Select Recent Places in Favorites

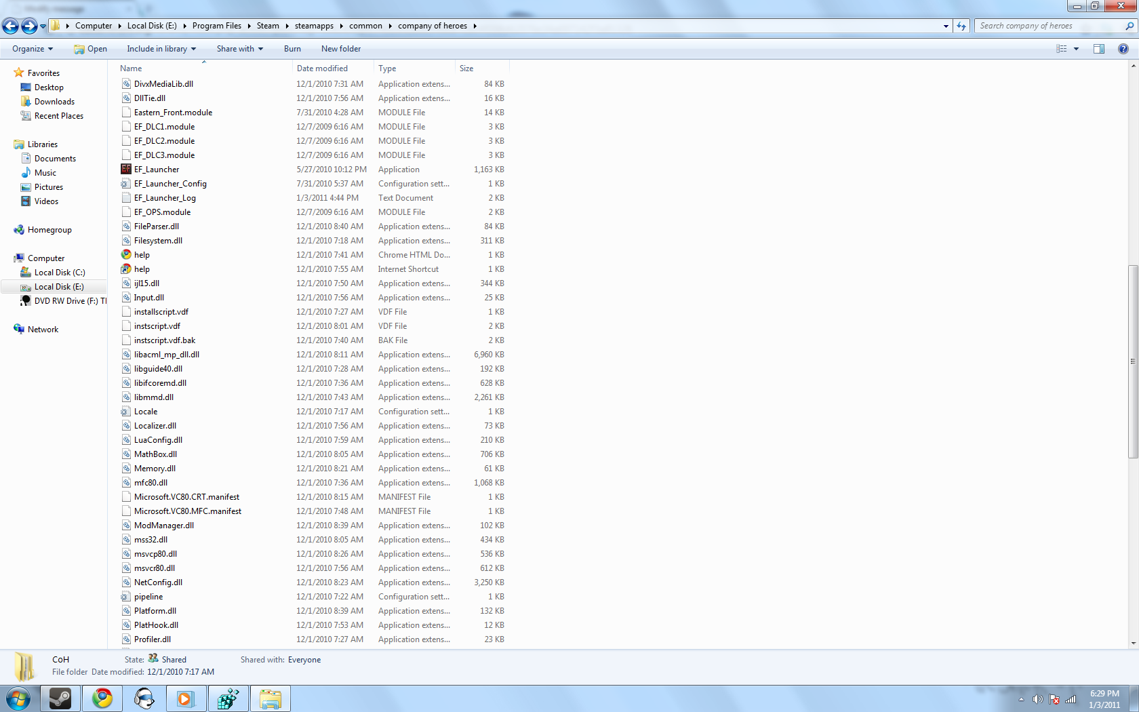click(x=59, y=116)
